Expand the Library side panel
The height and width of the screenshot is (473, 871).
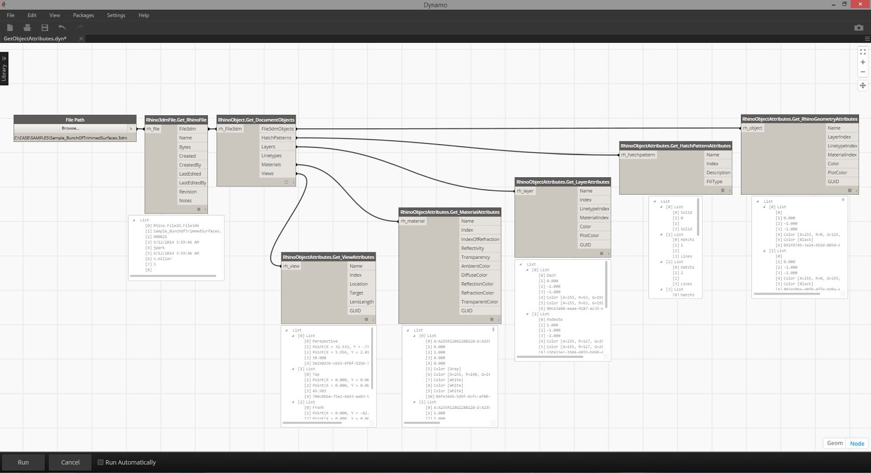(x=4, y=69)
